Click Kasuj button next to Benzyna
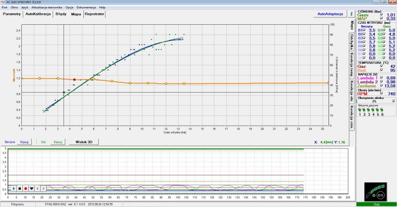The height and width of the screenshot is (207, 397). click(x=24, y=142)
